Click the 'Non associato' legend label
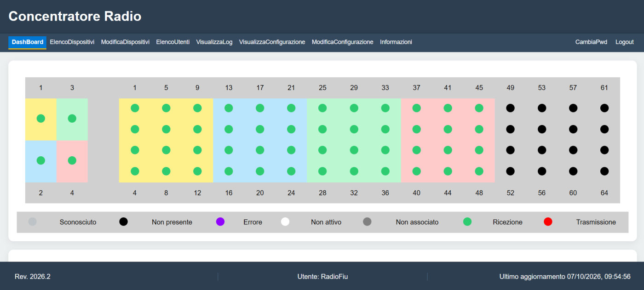Viewport: 644px width, 290px height. tap(417, 222)
